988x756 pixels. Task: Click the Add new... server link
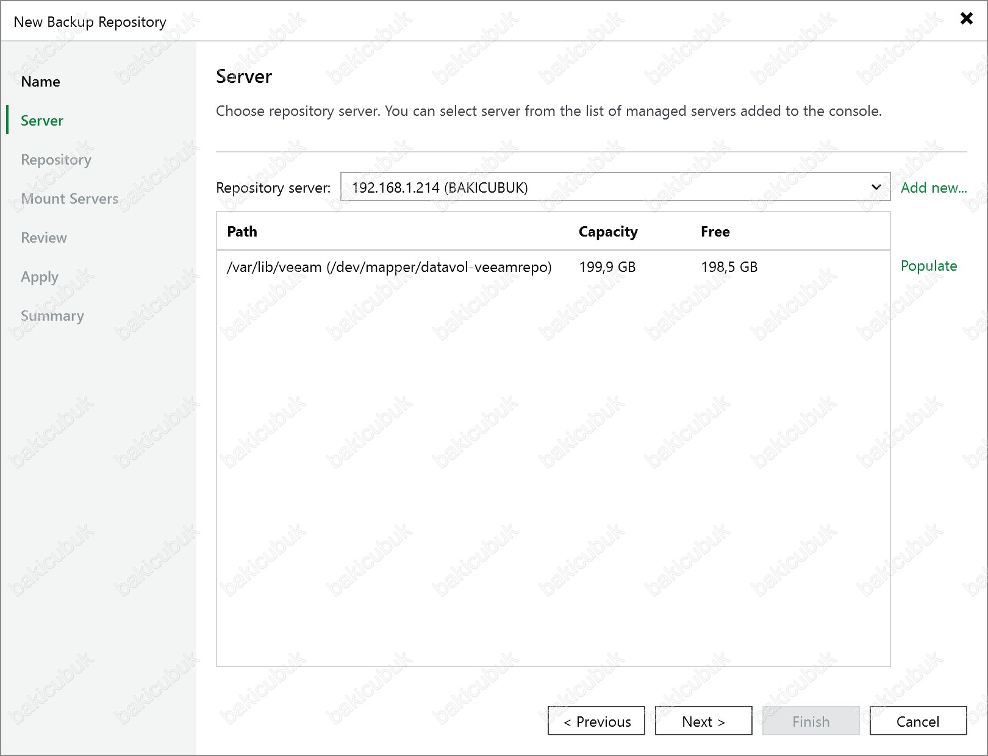click(934, 188)
